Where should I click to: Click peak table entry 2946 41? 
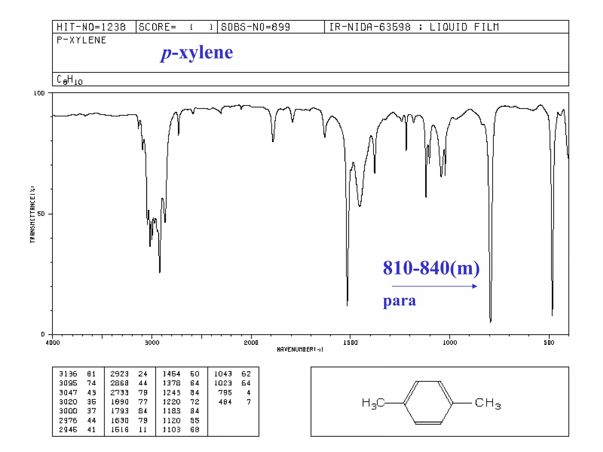(x=77, y=430)
